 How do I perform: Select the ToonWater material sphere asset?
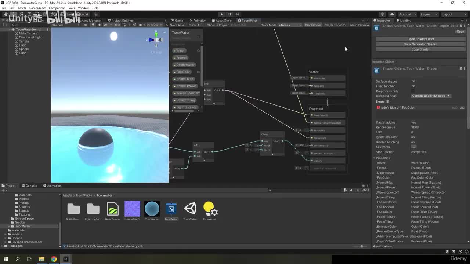[x=152, y=209]
